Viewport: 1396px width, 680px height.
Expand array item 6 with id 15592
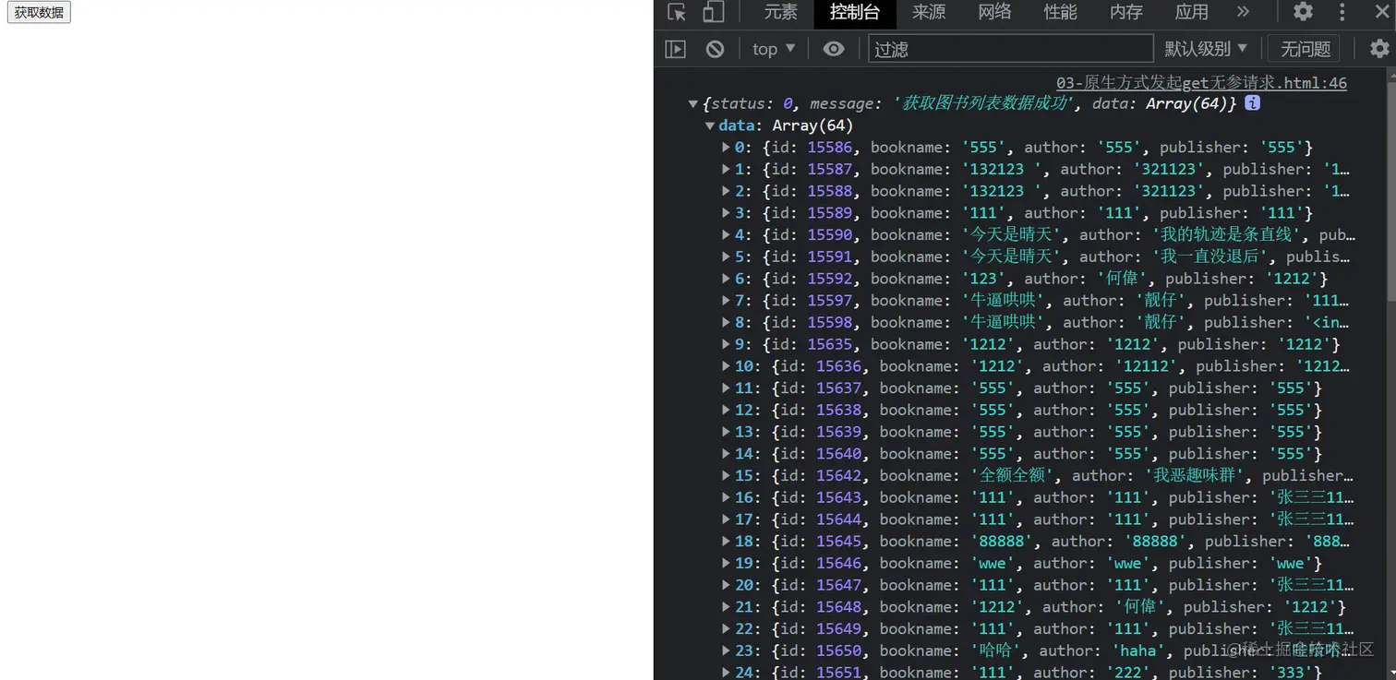click(726, 279)
